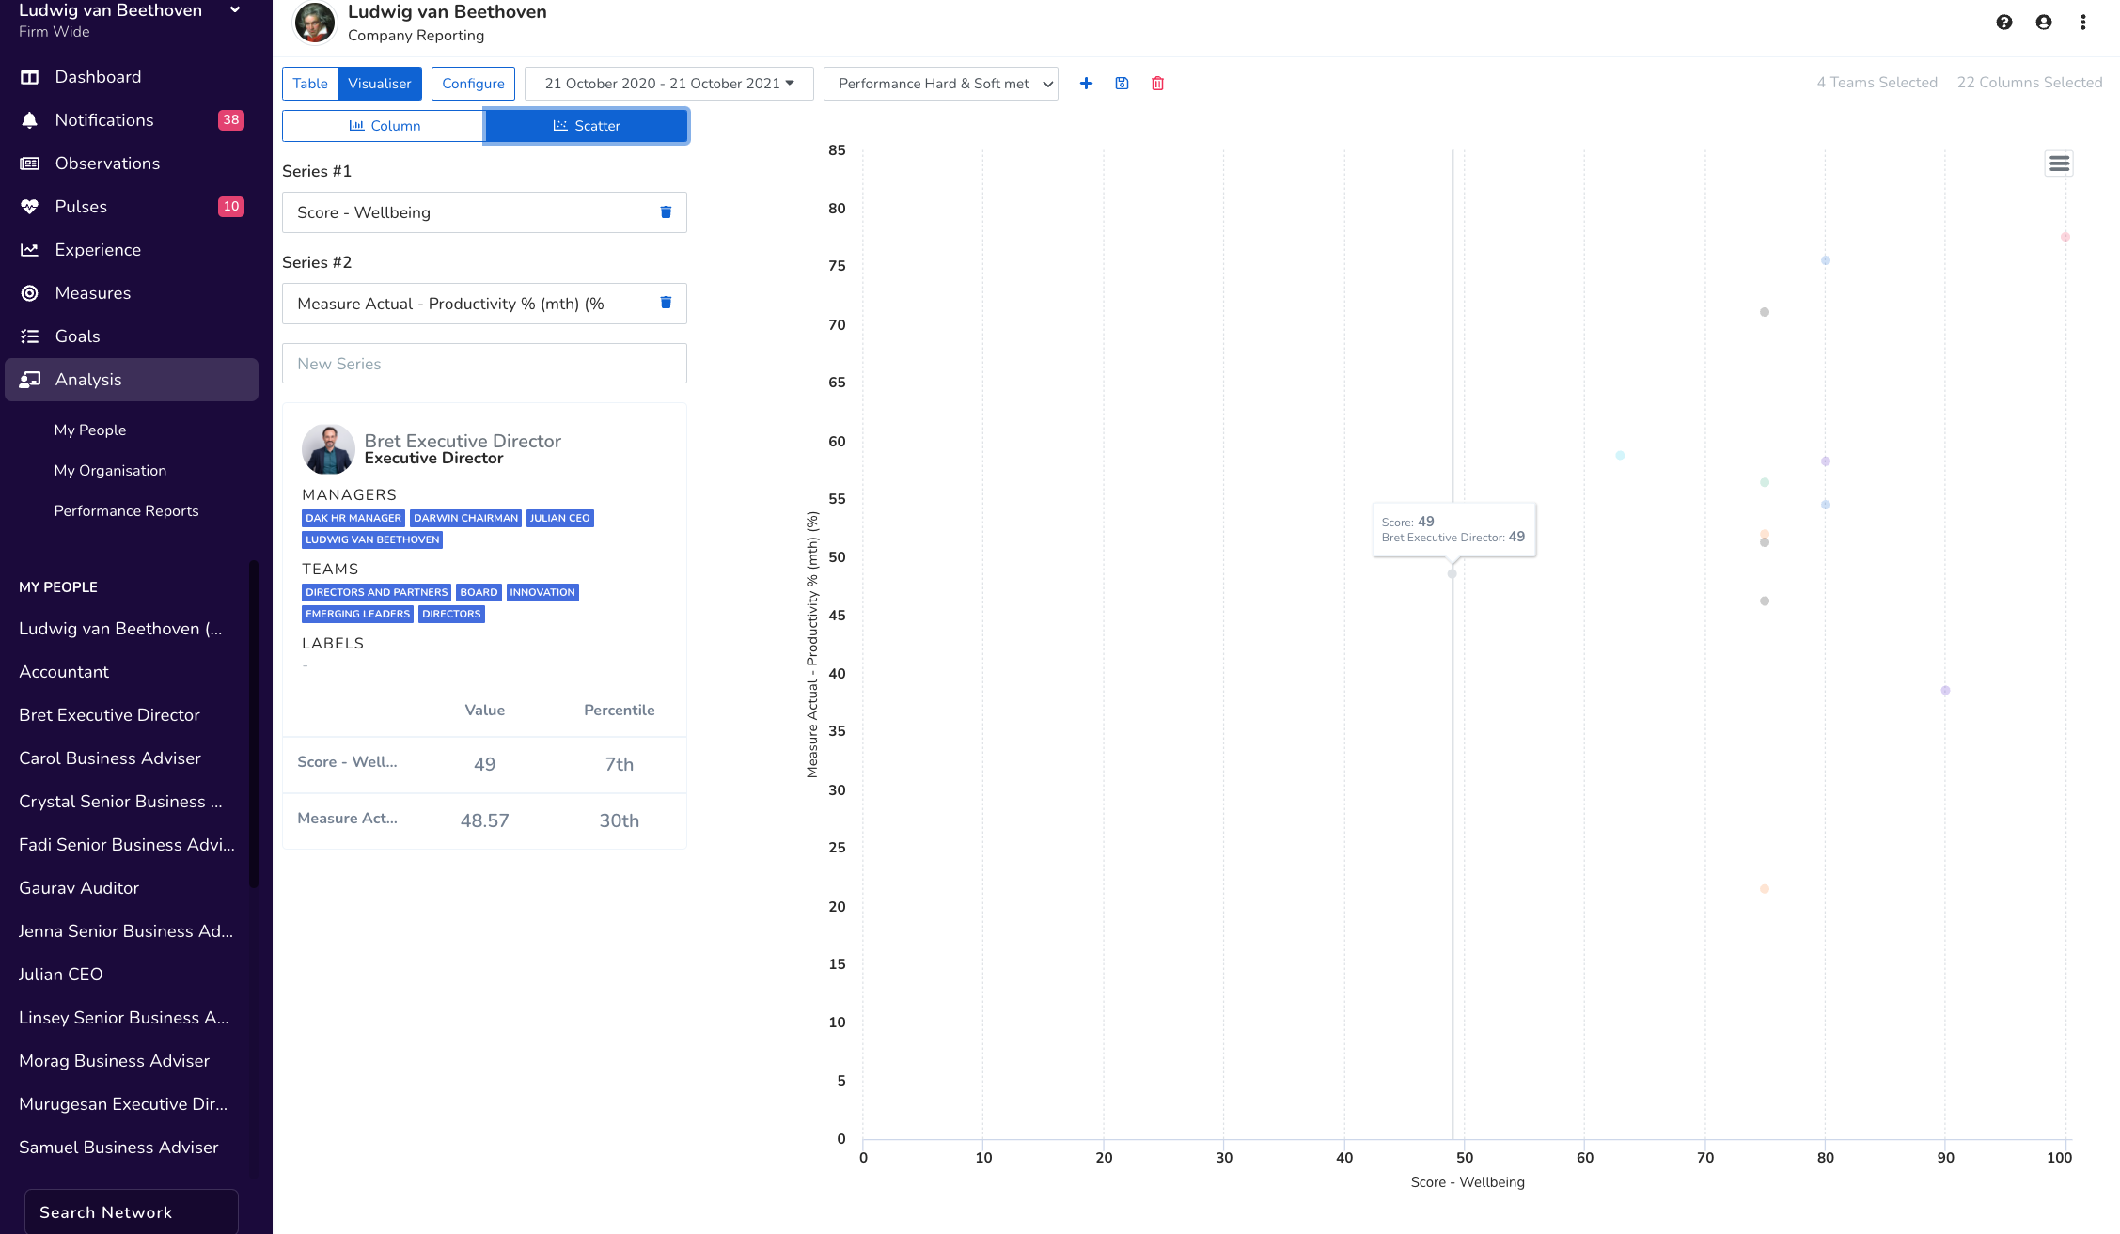2120x1234 pixels.
Task: Click the vertical three-dot menu
Action: coord(2082,23)
